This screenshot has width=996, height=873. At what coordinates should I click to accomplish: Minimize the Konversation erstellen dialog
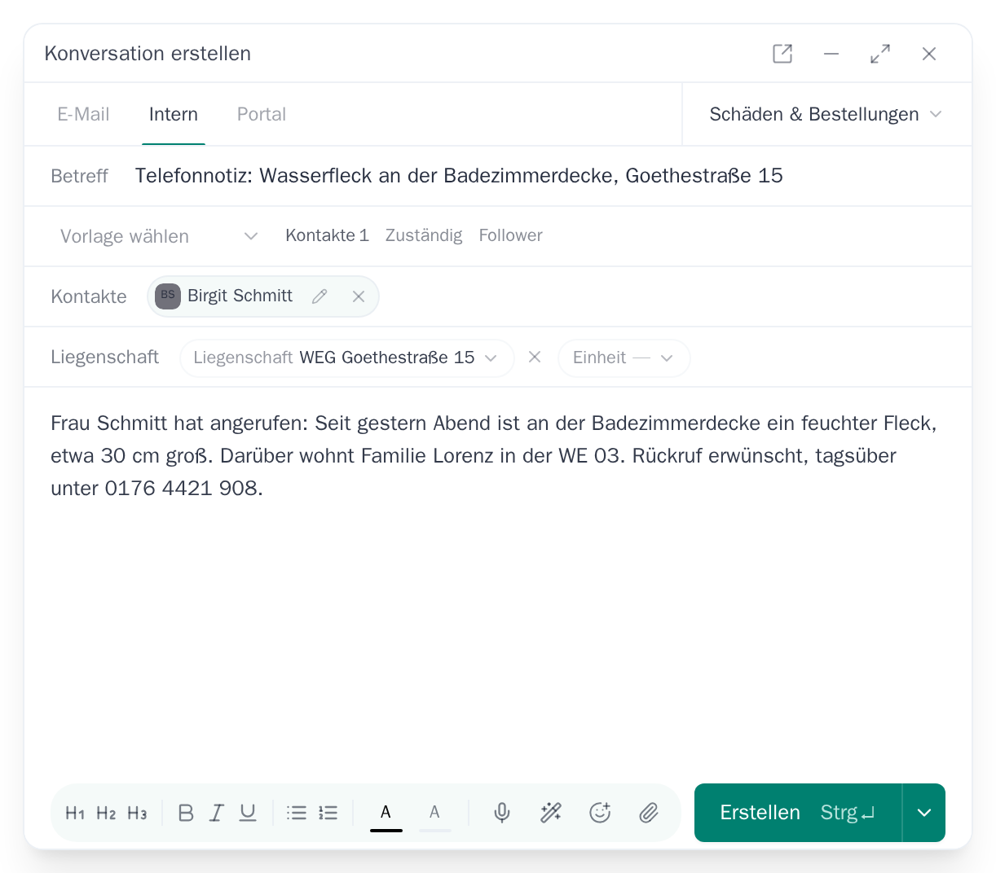pyautogui.click(x=831, y=54)
